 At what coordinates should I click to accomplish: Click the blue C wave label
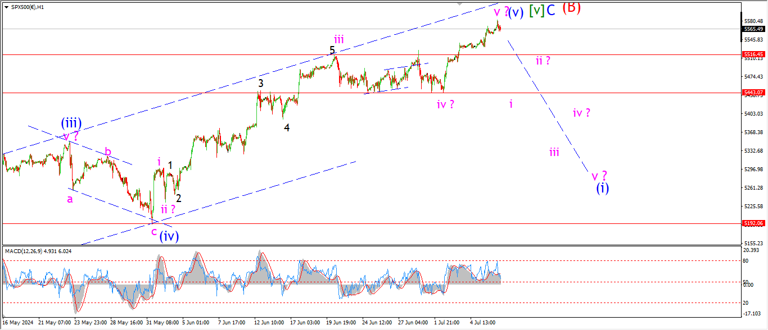[551, 10]
